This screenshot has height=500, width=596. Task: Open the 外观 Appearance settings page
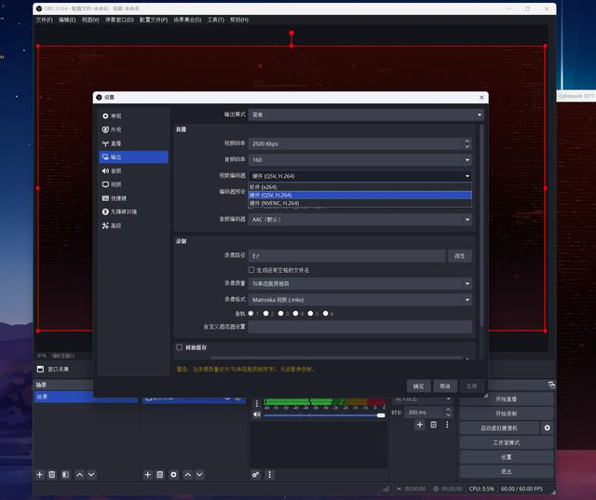click(x=133, y=129)
